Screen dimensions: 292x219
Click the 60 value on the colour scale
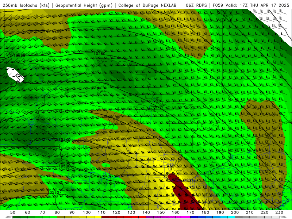coord(28,212)
